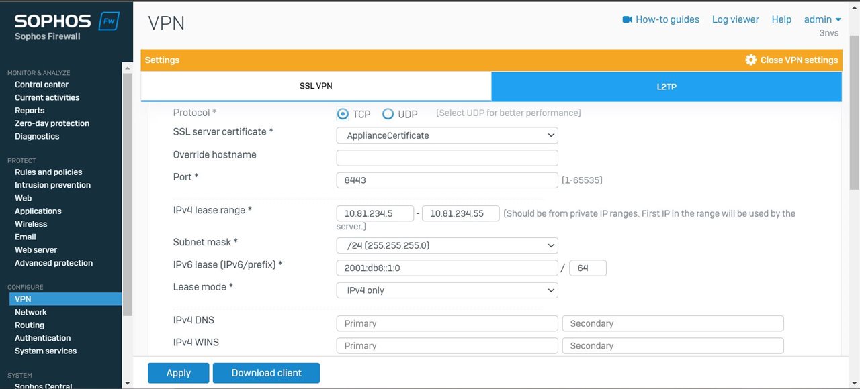Image resolution: width=860 pixels, height=389 pixels.
Task: Expand the Subnet mask dropdown
Action: [x=447, y=245]
